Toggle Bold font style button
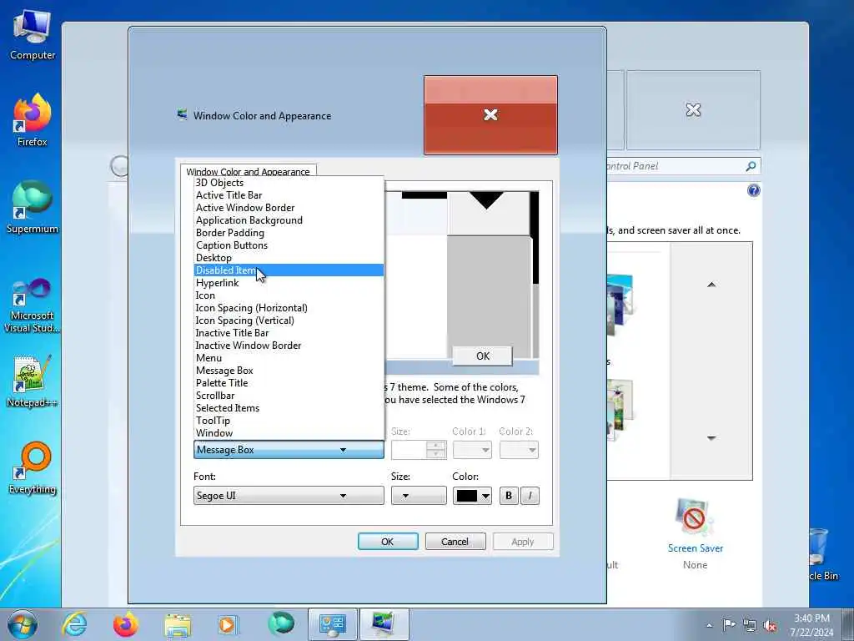Image resolution: width=854 pixels, height=641 pixels. [x=509, y=496]
